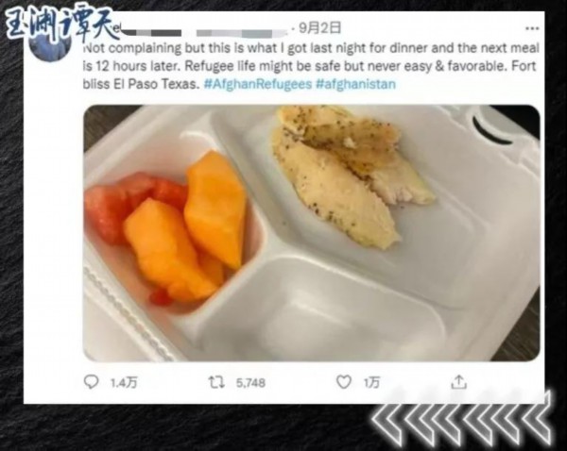Click the reply speech bubble icon

pyautogui.click(x=91, y=381)
